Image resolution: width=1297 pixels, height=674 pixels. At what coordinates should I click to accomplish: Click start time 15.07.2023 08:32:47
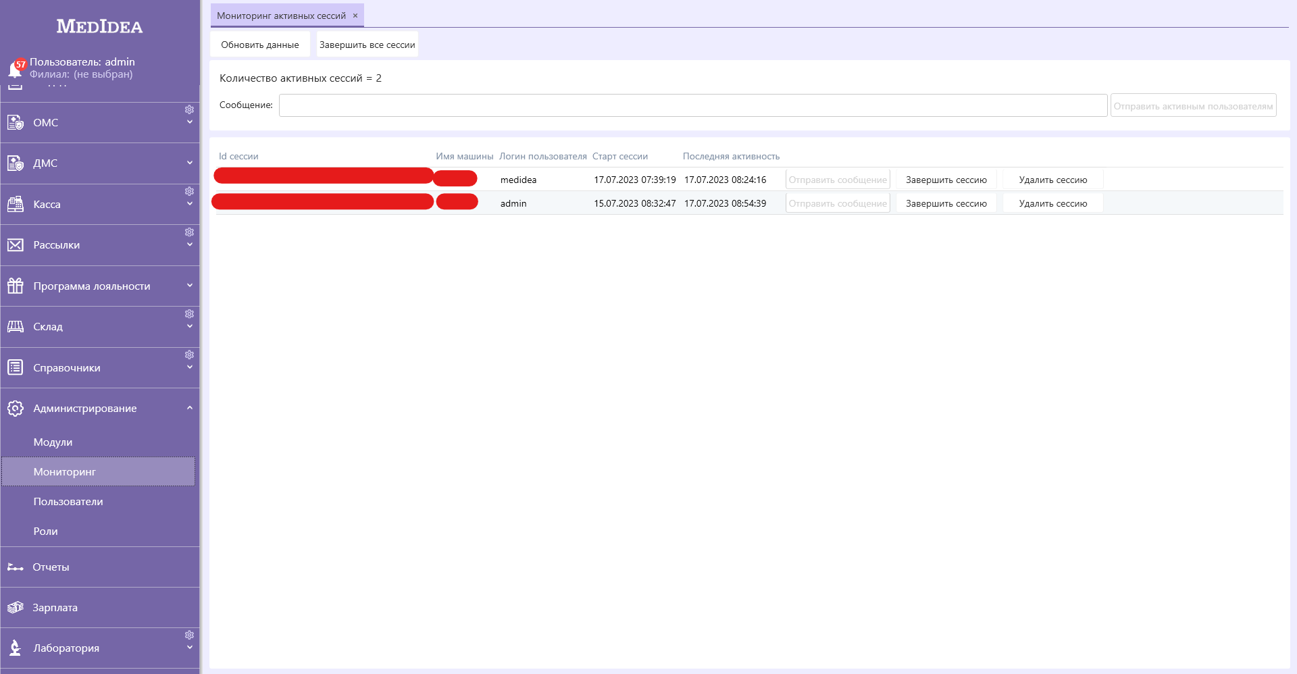(x=635, y=203)
